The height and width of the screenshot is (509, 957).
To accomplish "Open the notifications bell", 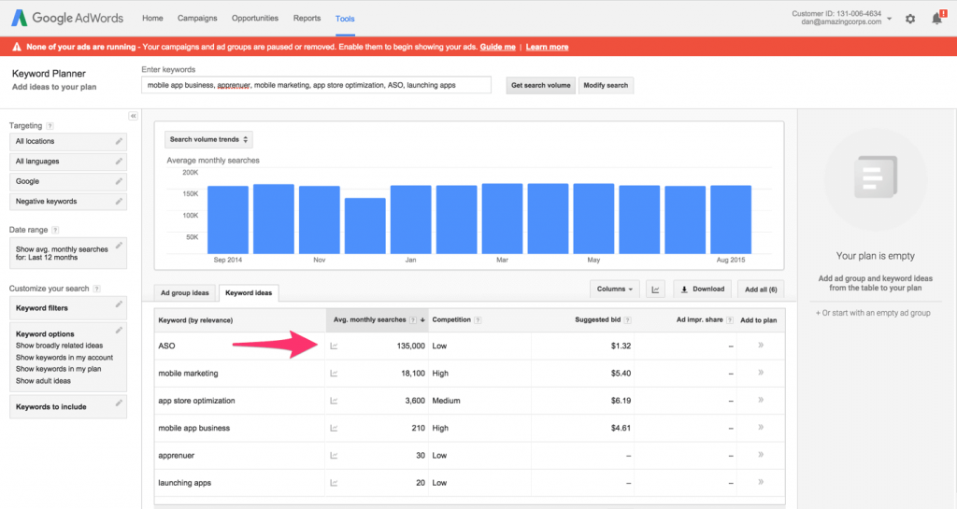I will pyautogui.click(x=936, y=19).
